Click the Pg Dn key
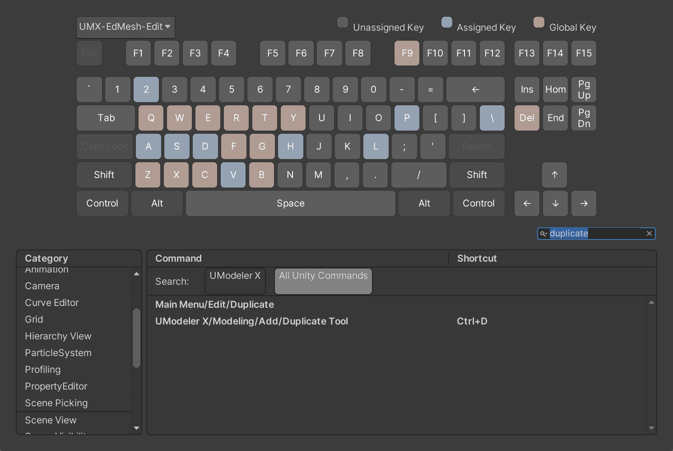This screenshot has height=451, width=673. point(584,118)
